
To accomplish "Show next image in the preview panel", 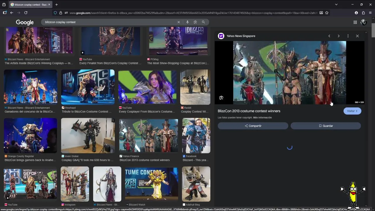I will pos(339,36).
